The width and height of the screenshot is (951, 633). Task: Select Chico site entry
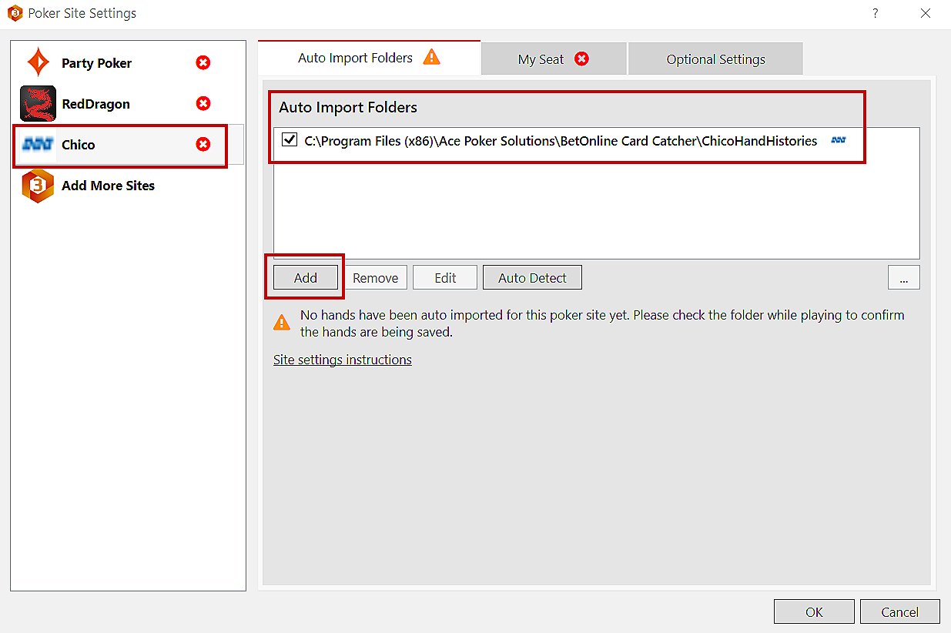pyautogui.click(x=128, y=145)
